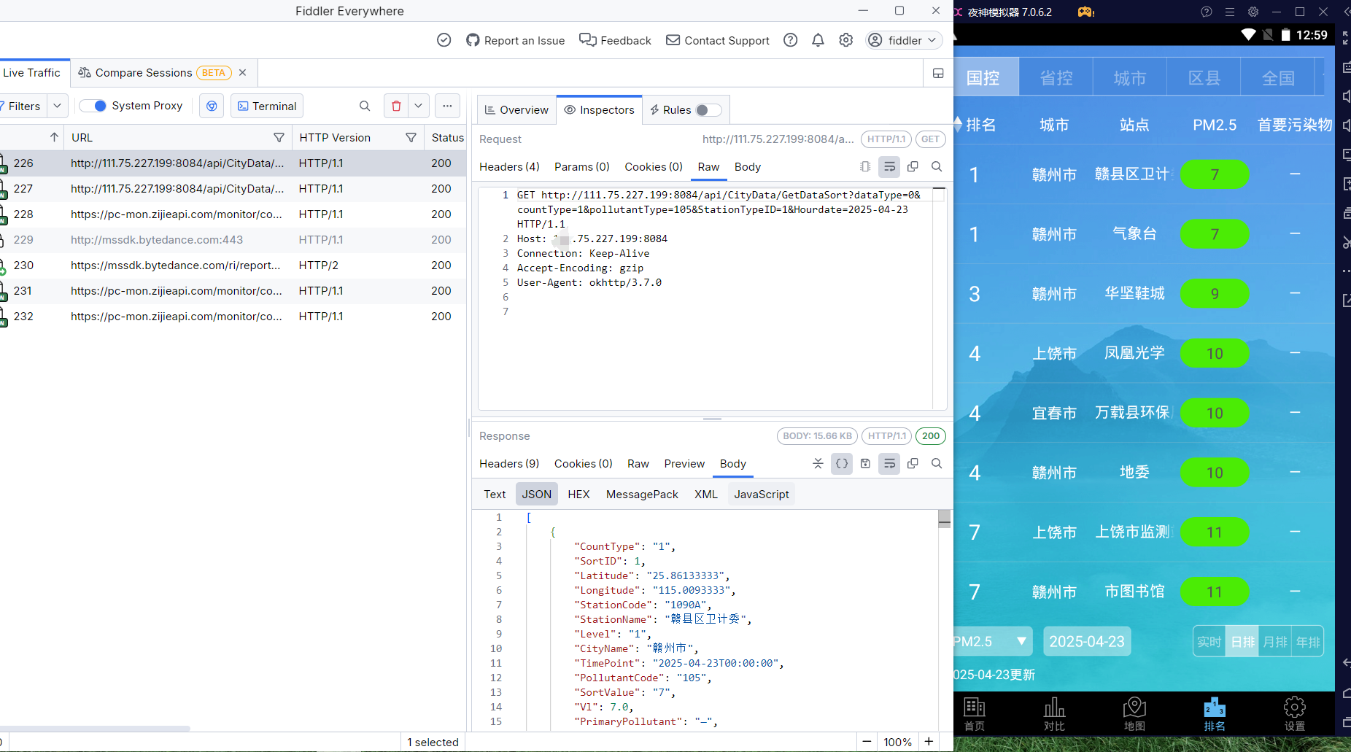Open Report an Issue link
Viewport: 1351px width, 752px height.
click(515, 40)
